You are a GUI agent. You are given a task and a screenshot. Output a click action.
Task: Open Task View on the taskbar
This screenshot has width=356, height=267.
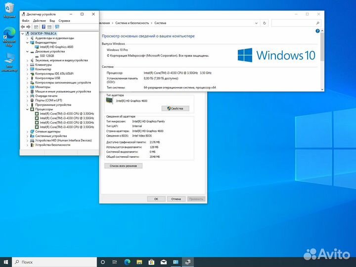115,262
